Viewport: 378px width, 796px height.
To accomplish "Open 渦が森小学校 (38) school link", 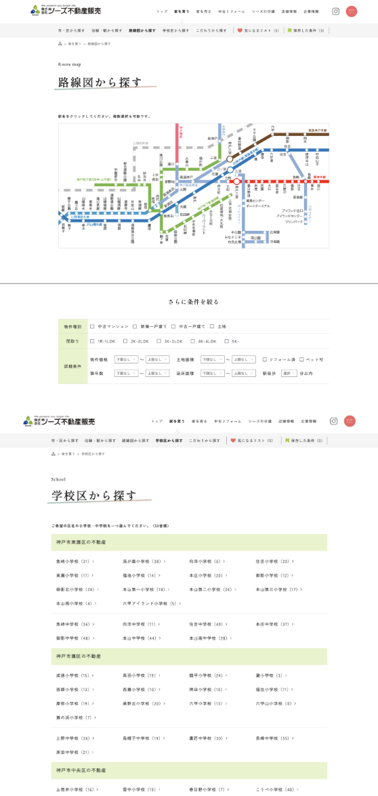I will pyautogui.click(x=144, y=562).
